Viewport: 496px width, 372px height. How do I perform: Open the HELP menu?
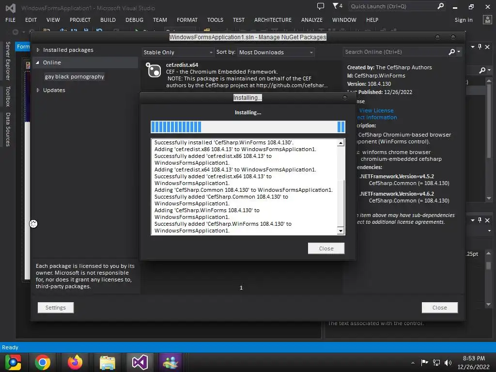coord(372,20)
